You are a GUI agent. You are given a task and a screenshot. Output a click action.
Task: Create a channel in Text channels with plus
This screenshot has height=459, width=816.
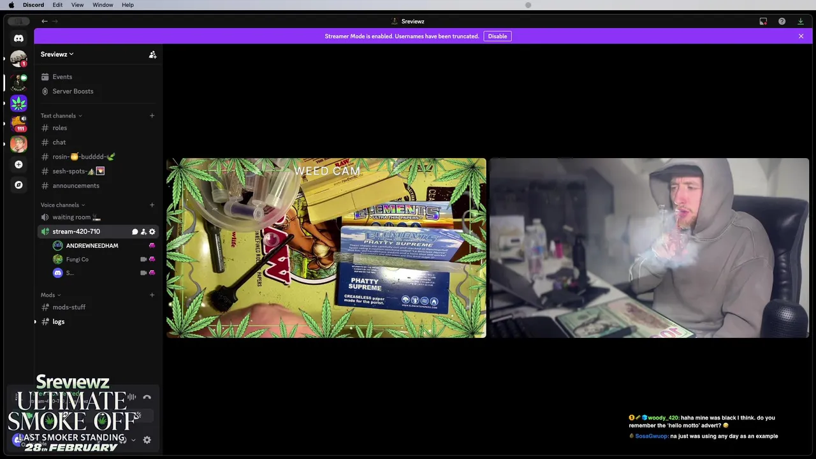(x=152, y=115)
